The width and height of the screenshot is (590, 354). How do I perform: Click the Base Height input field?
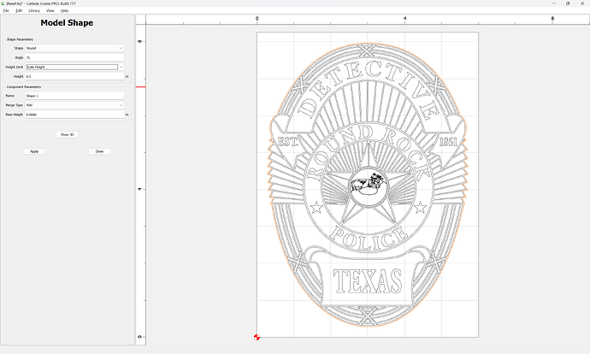coord(74,115)
